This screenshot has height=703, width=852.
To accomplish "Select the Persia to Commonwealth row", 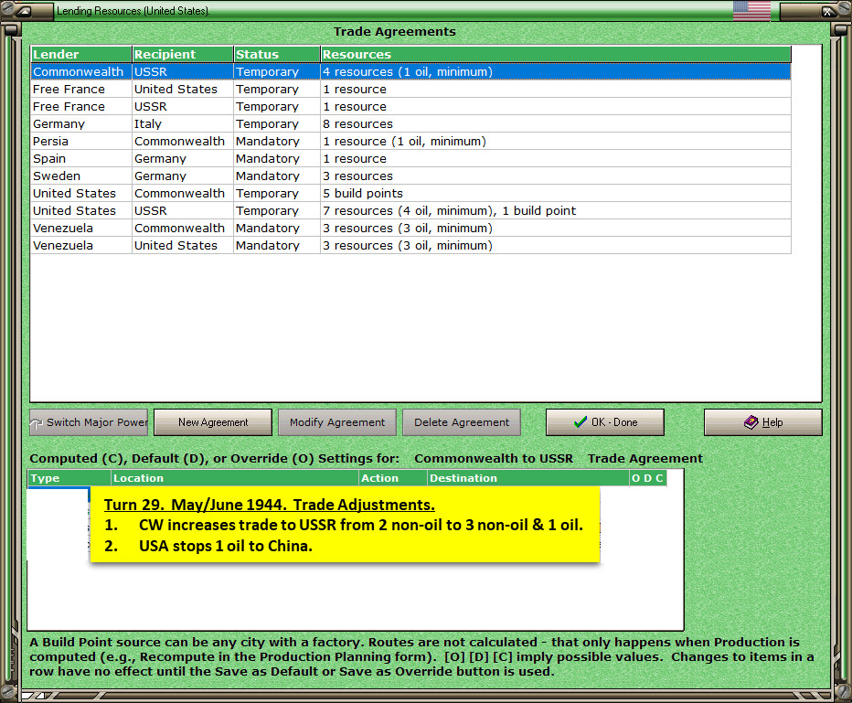I will coord(410,142).
